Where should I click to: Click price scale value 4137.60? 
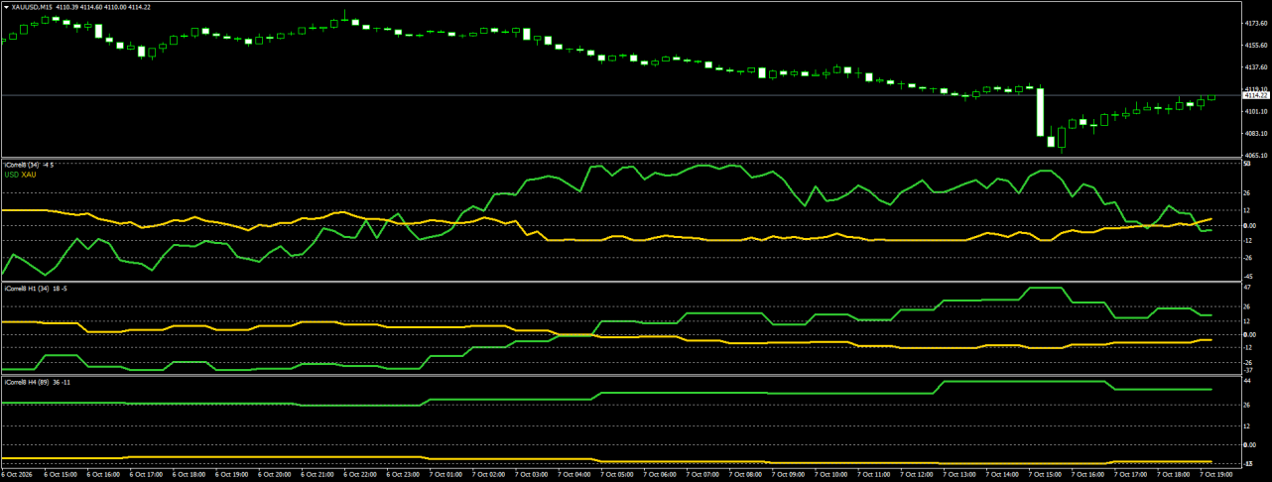(1255, 67)
